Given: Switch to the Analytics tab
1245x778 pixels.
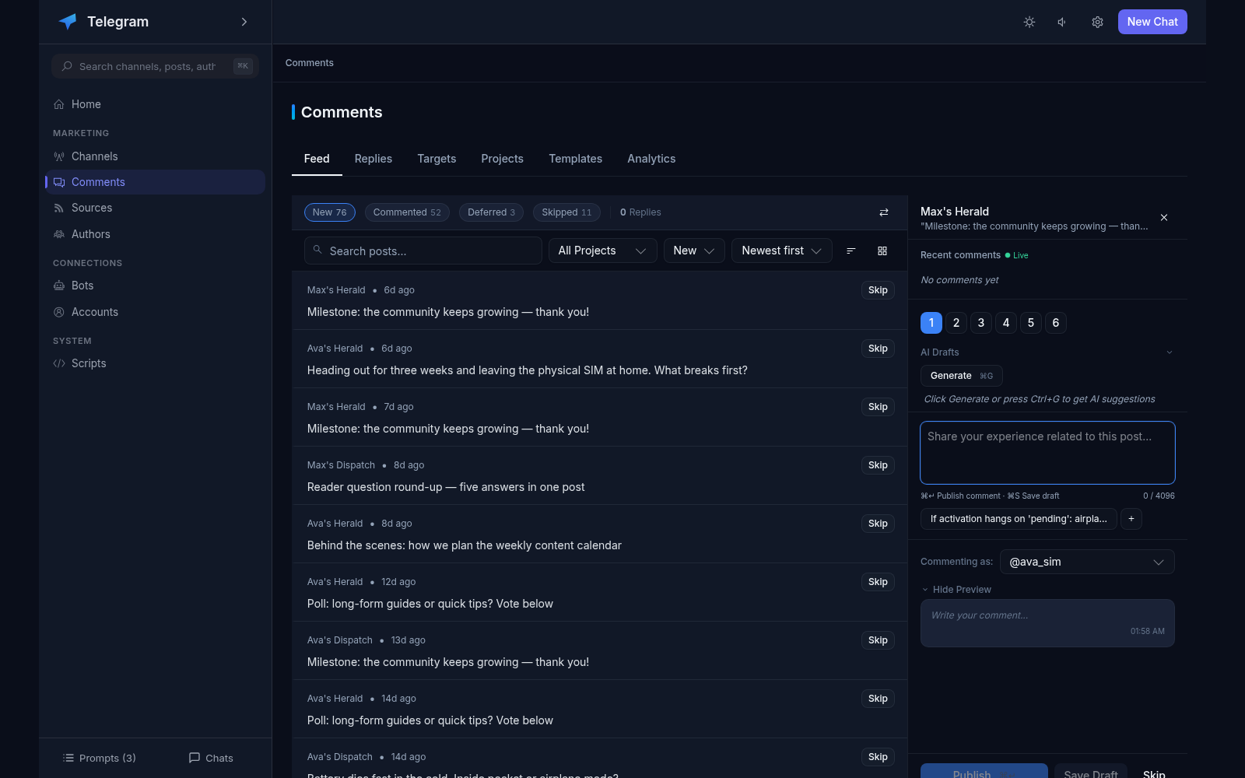Looking at the screenshot, I should pos(651,159).
